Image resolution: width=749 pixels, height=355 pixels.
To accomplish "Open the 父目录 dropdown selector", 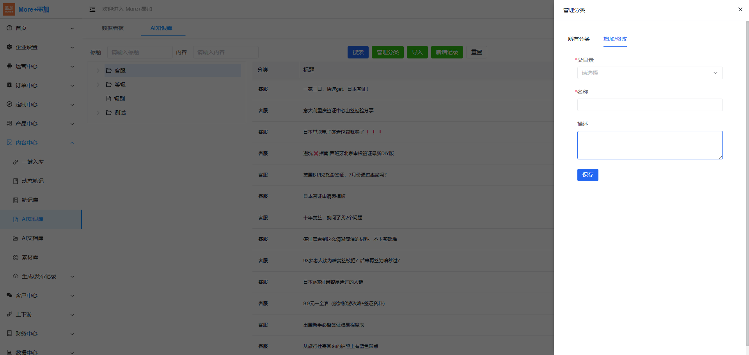I will tap(650, 73).
